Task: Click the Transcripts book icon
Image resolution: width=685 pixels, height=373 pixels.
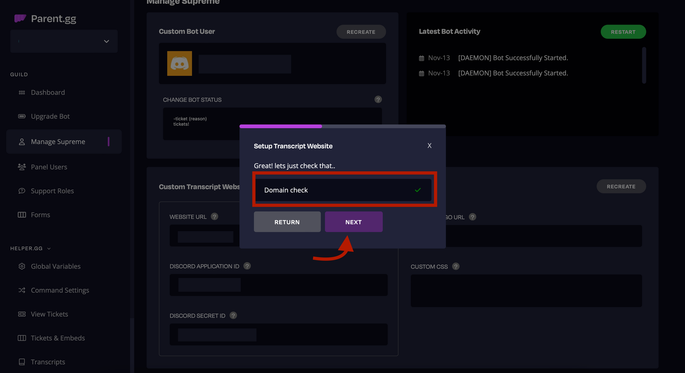Action: coord(22,362)
